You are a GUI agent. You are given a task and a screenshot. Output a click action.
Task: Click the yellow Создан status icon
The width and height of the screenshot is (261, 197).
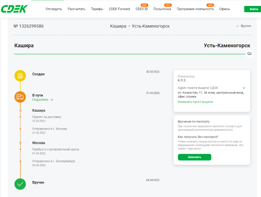tap(20, 76)
